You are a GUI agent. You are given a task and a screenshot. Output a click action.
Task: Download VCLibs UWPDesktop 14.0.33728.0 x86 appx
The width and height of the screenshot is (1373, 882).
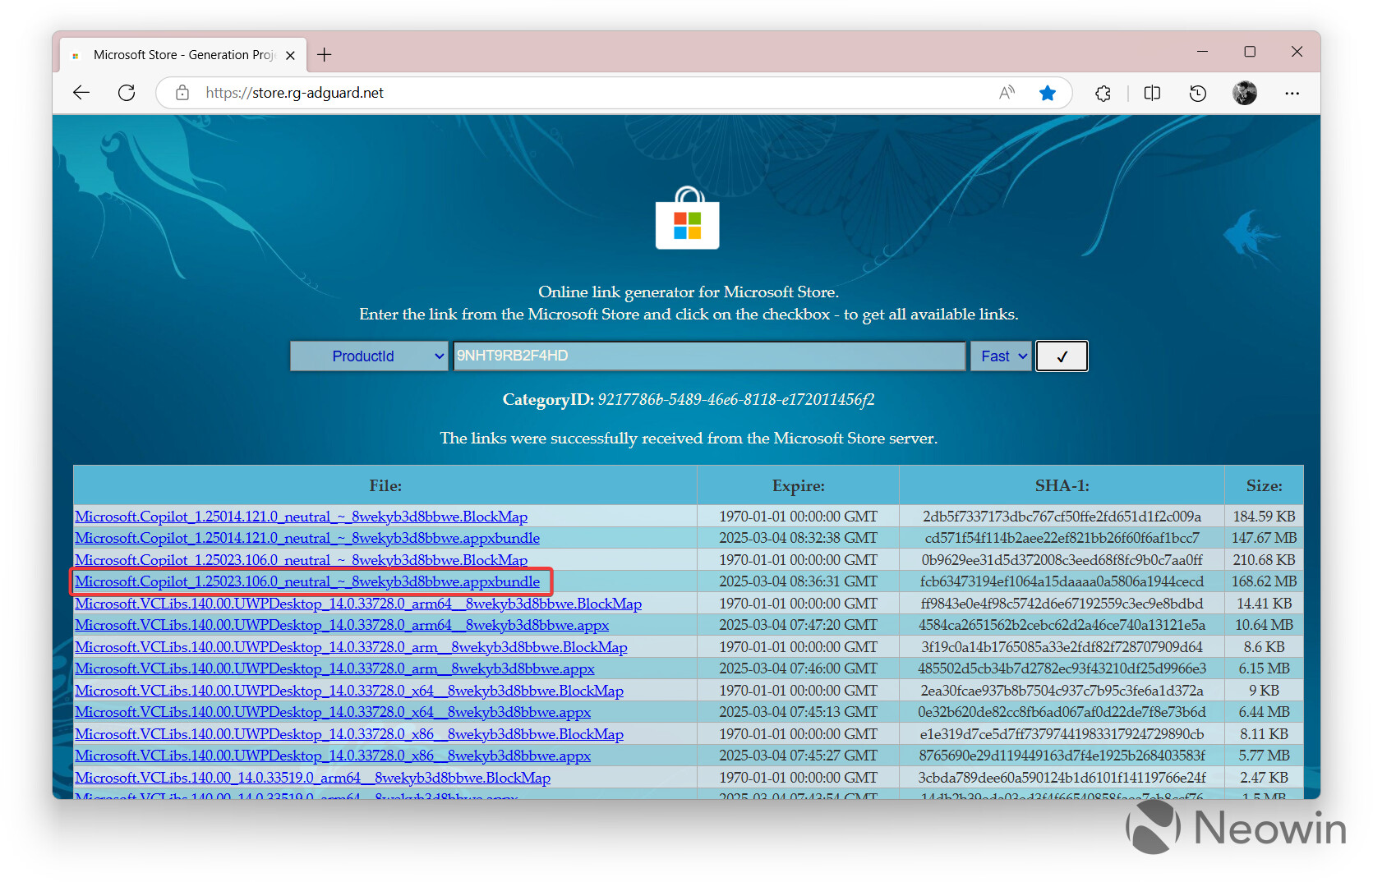tap(333, 756)
